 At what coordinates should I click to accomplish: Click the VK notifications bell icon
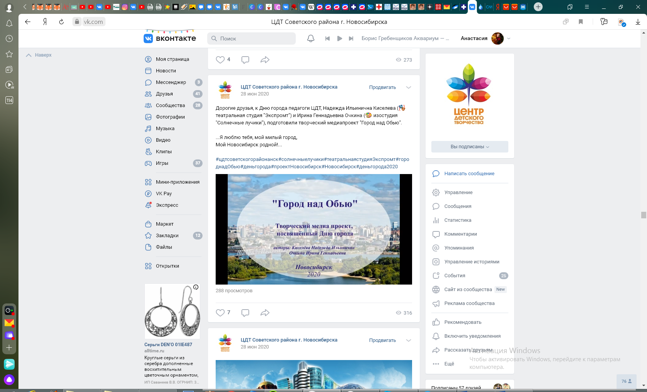coord(310,39)
